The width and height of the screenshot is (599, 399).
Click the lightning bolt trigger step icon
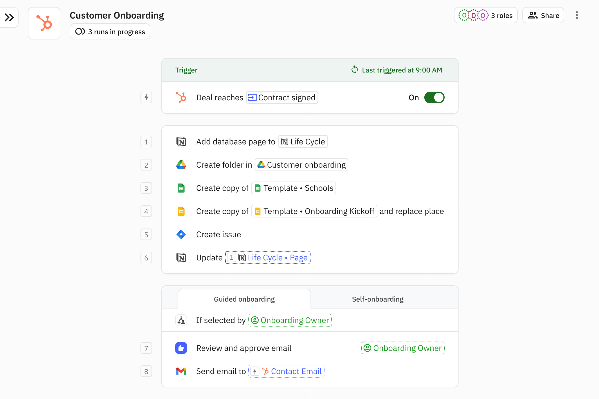point(146,97)
